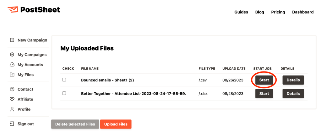
Task: Start job for Better Together file
Action: point(264,93)
